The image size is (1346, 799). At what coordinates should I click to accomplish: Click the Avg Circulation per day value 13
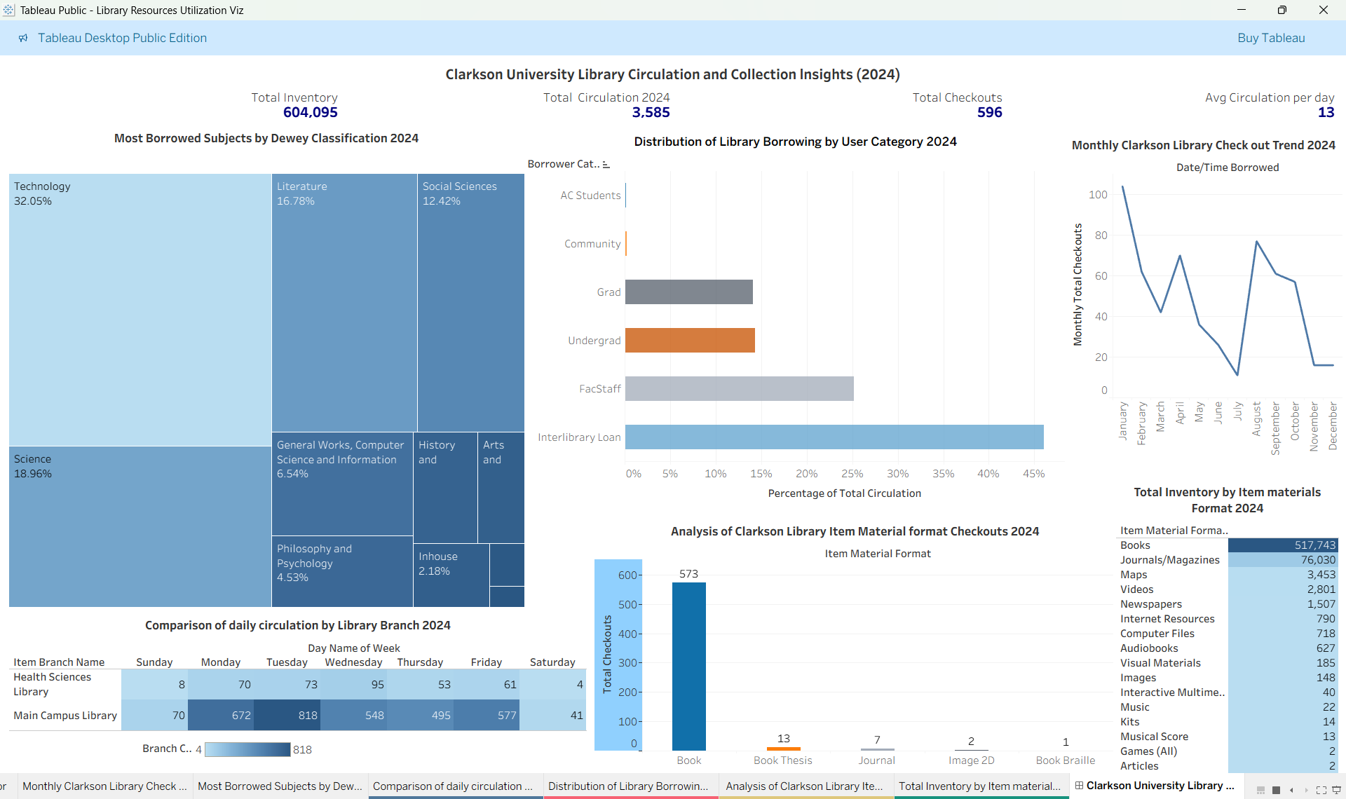pyautogui.click(x=1326, y=112)
